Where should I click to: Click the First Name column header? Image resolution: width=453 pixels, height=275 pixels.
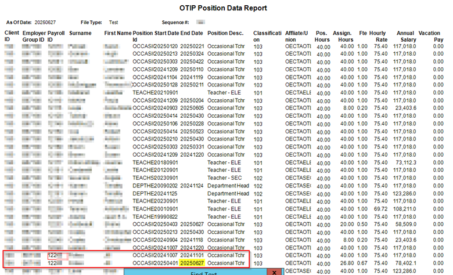[x=117, y=33]
